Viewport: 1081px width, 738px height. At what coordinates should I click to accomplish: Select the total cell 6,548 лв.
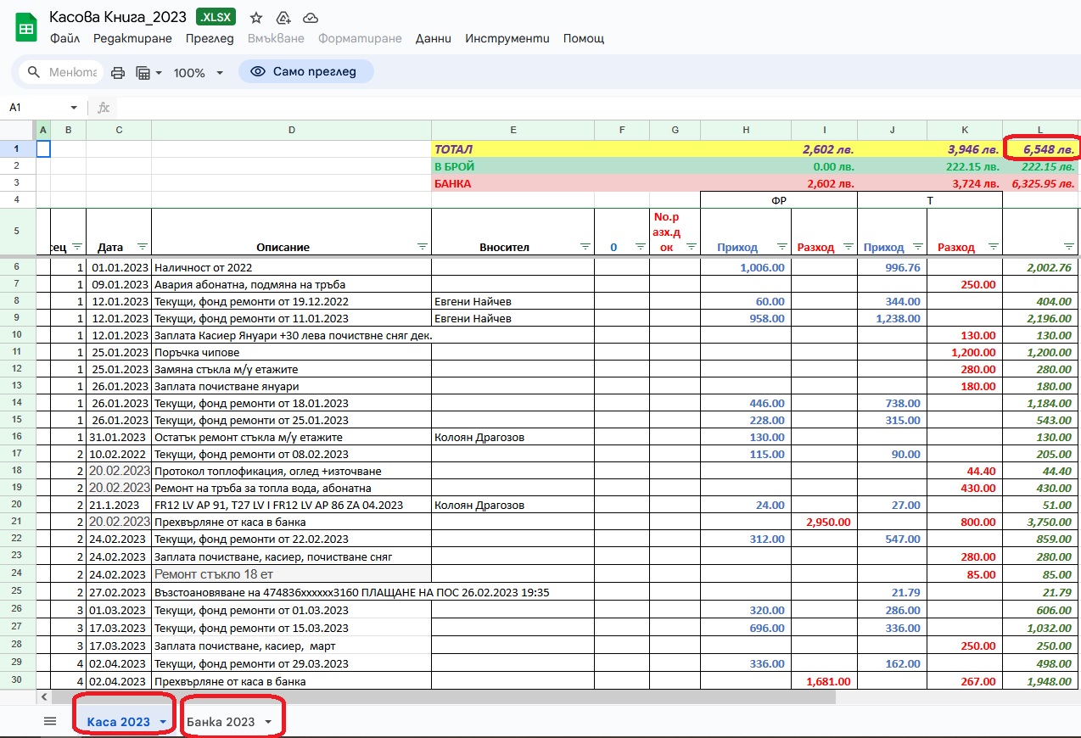click(1041, 148)
